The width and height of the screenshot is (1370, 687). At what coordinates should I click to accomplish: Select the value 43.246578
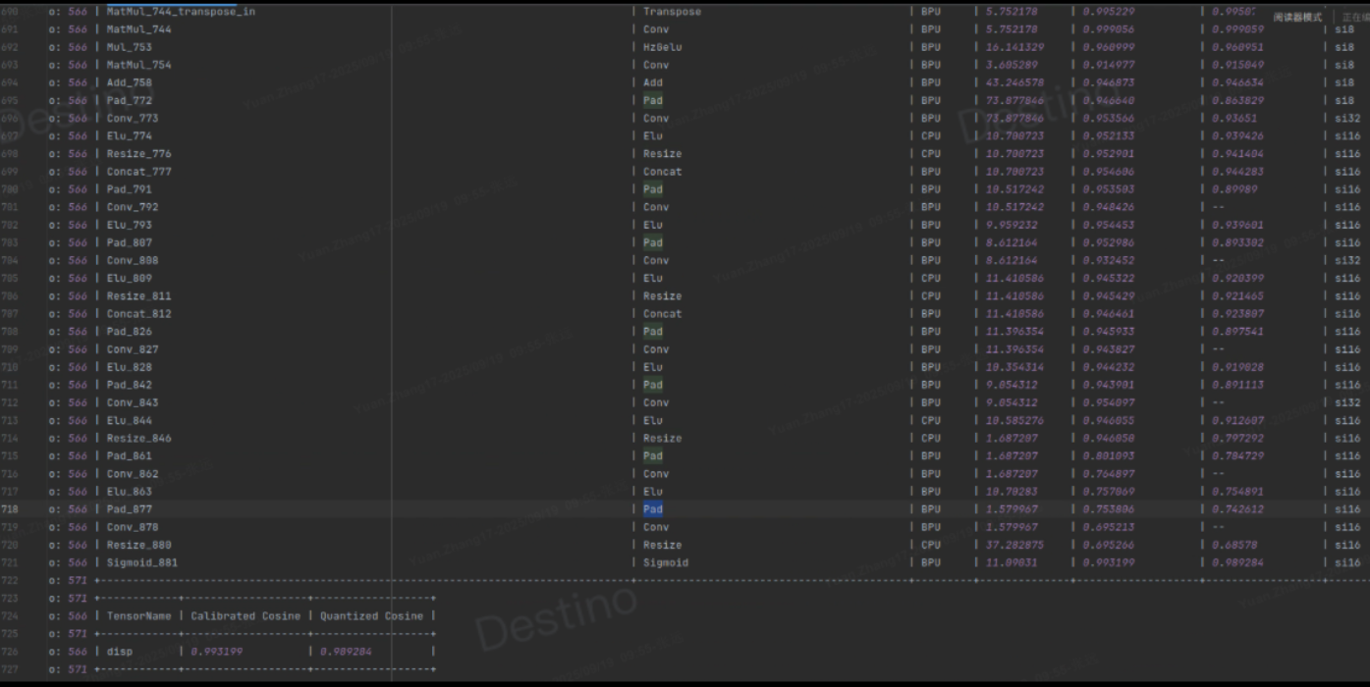pyautogui.click(x=1014, y=82)
